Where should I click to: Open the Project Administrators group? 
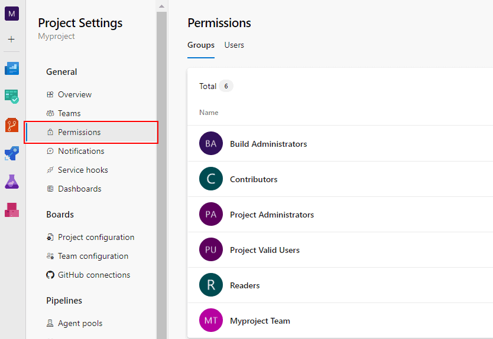[x=271, y=215]
